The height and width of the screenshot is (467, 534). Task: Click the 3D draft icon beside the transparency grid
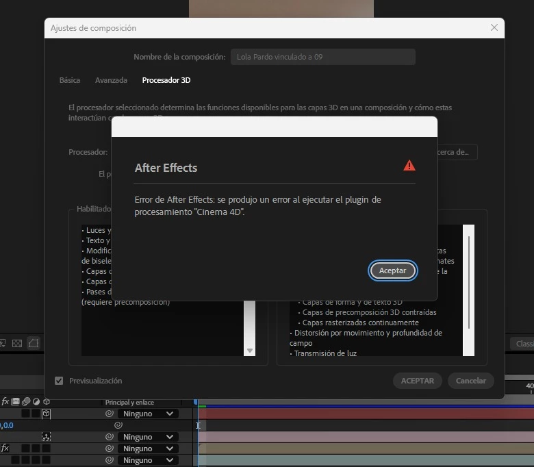(x=34, y=343)
